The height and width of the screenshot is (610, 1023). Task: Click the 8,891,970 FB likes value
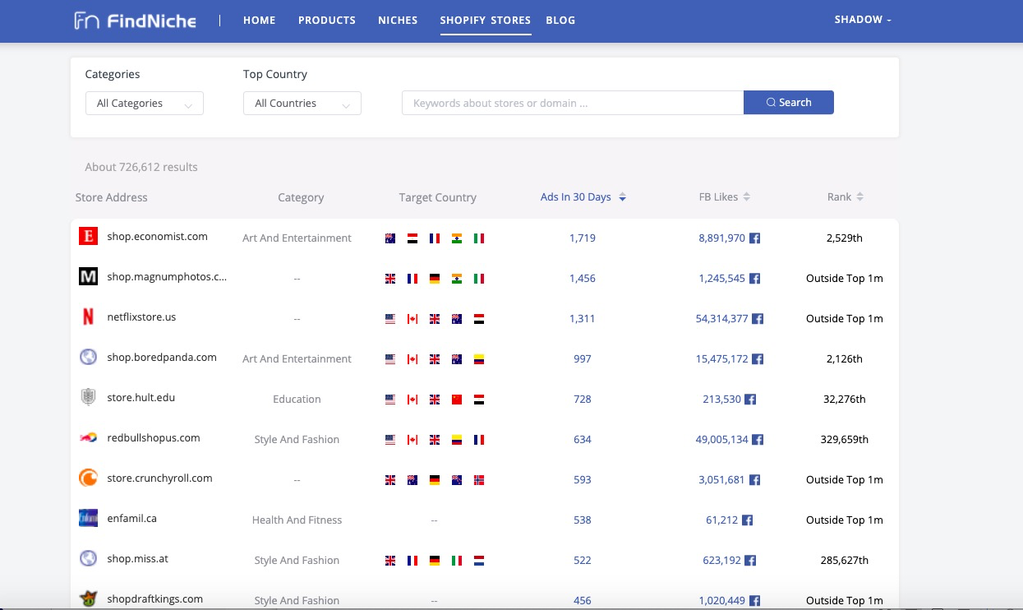[722, 238]
